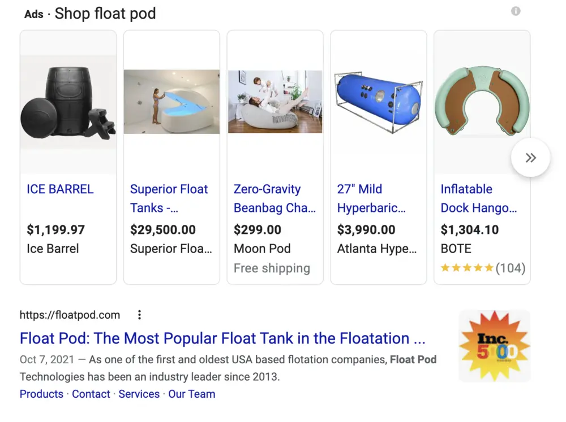The image size is (566, 422).
Task: Click the blue hyperbaric chamber image
Action: (379, 102)
